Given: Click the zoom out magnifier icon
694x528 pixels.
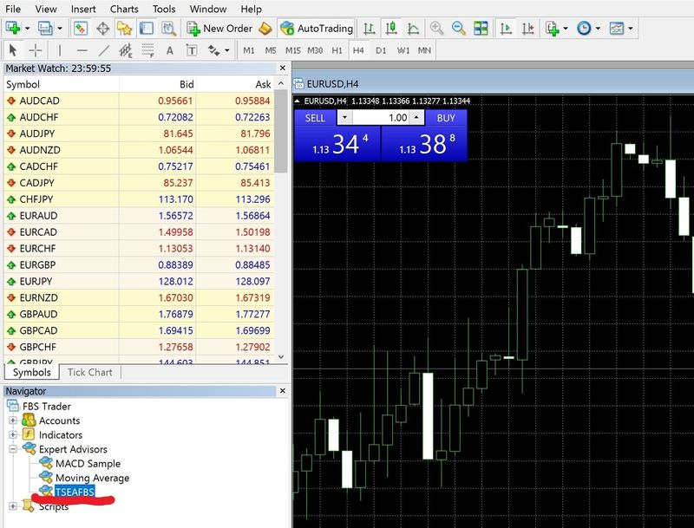Looking at the screenshot, I should 458,29.
